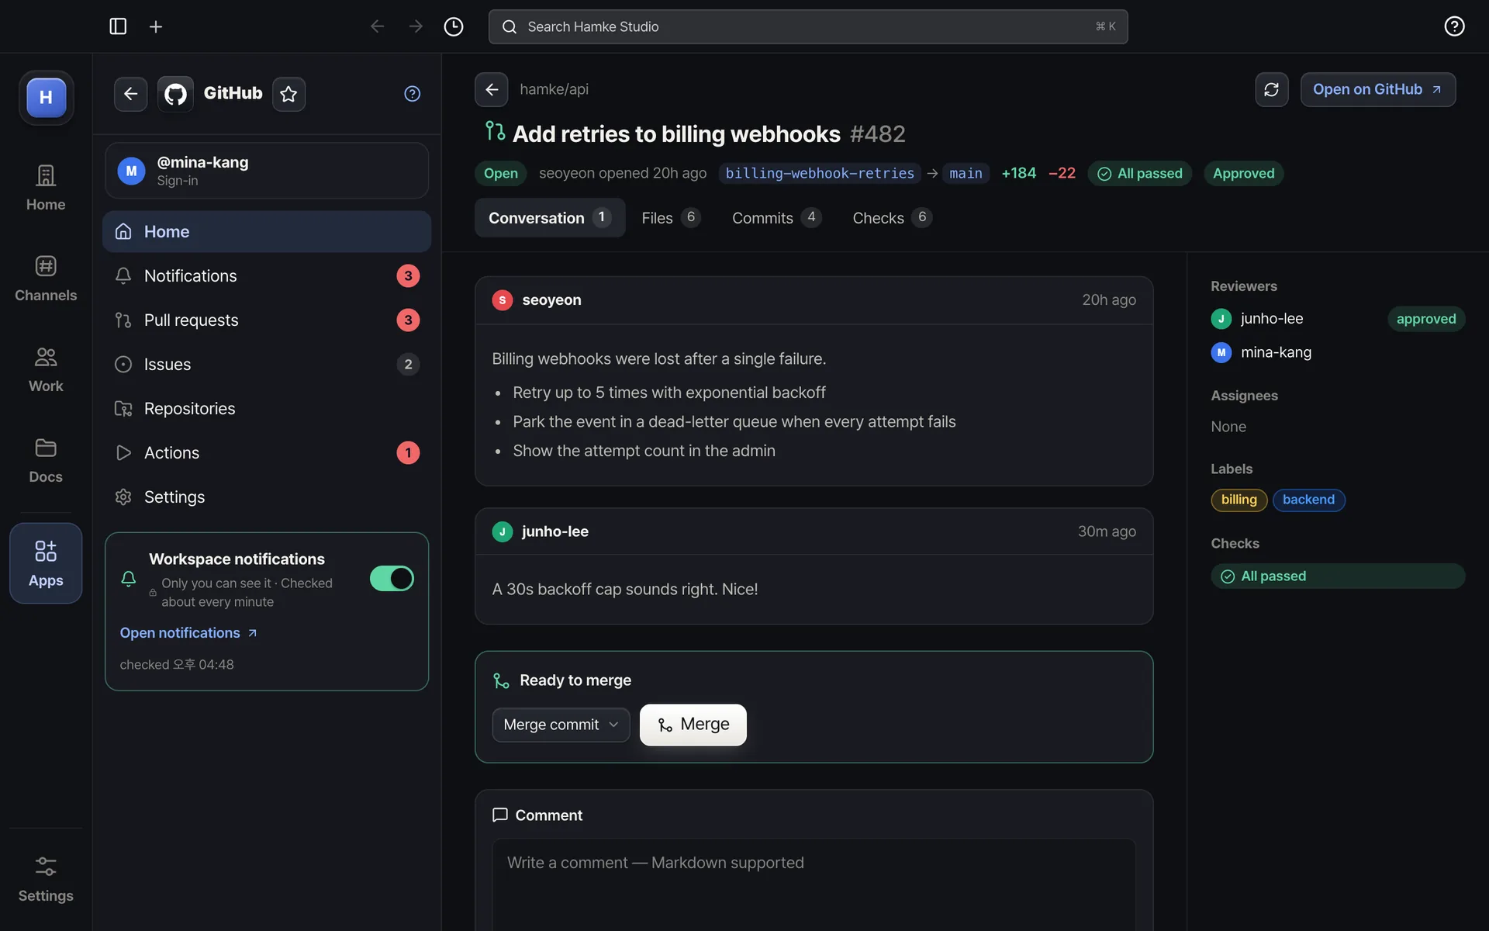Open Home in the left rail
This screenshot has width=1489, height=931.
click(46, 188)
